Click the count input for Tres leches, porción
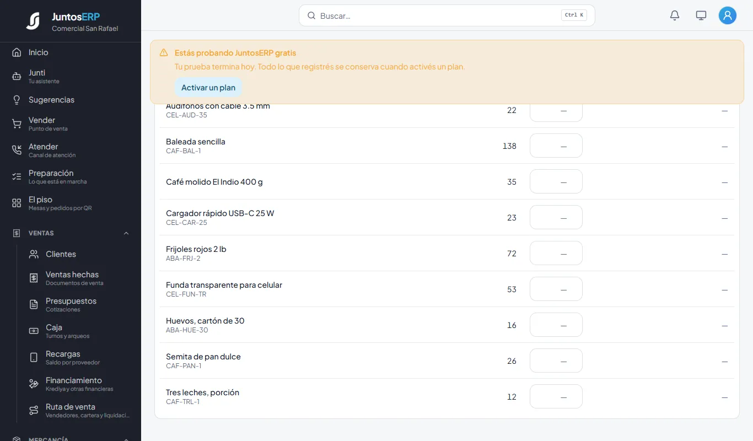 tap(556, 396)
